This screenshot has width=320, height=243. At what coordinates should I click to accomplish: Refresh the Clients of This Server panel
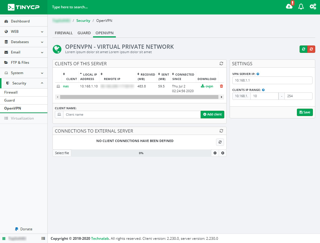click(221, 64)
